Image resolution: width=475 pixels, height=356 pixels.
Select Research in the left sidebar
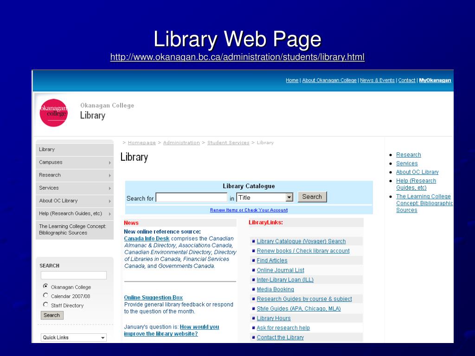click(75, 175)
